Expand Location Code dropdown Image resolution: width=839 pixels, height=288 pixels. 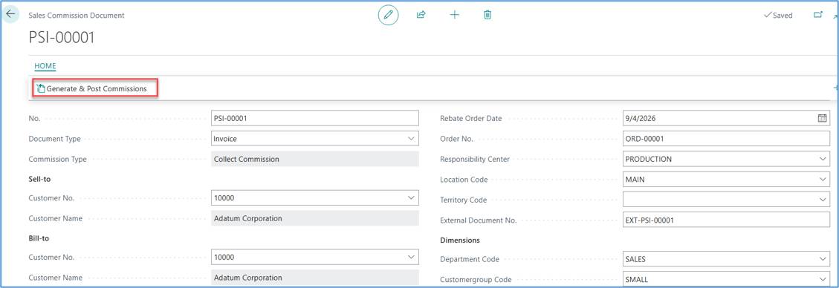point(823,180)
